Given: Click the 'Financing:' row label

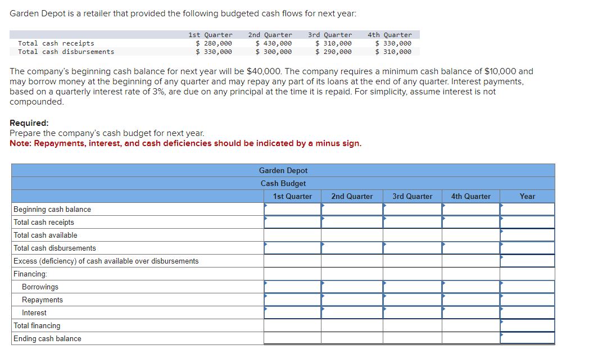Looking at the screenshot, I should point(30,274).
